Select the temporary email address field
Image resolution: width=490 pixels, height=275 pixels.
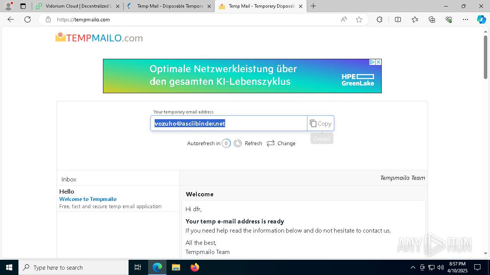point(229,123)
